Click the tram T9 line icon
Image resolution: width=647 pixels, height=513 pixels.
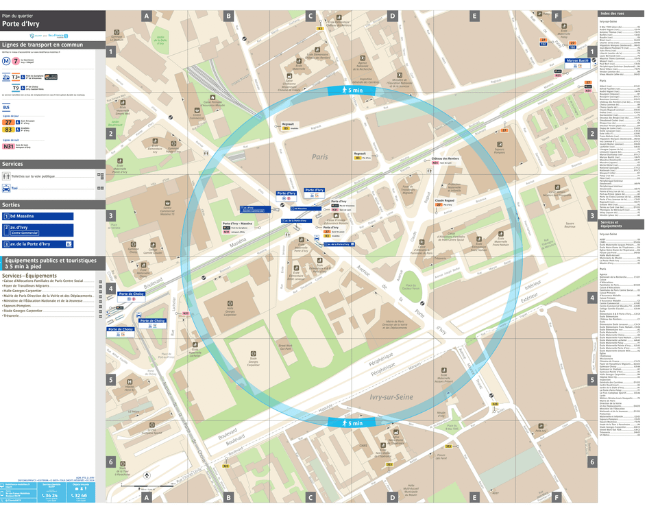click(14, 87)
